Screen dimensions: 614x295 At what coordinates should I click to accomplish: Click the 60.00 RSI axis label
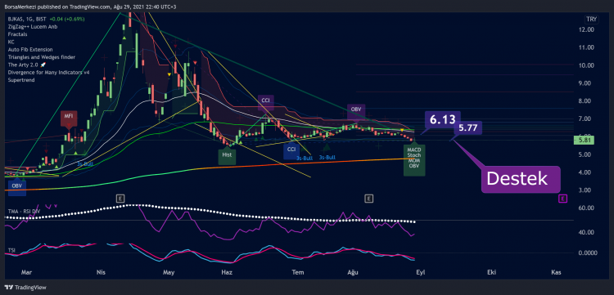(x=586, y=208)
